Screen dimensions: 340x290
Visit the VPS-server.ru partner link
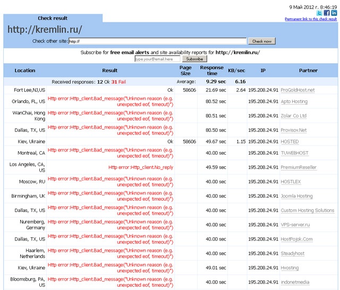295,225
